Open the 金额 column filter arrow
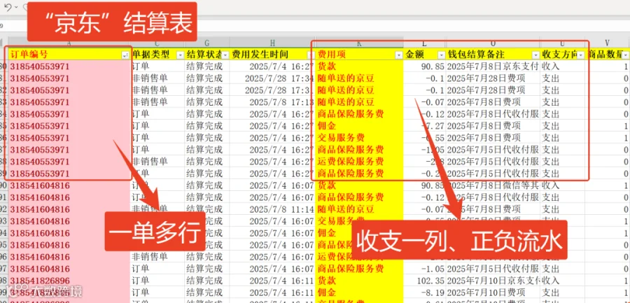 [441, 55]
